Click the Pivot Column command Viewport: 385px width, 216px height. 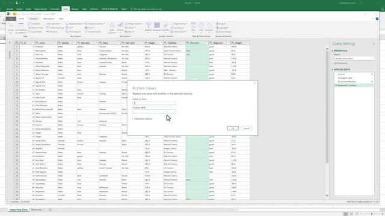coord(73,32)
